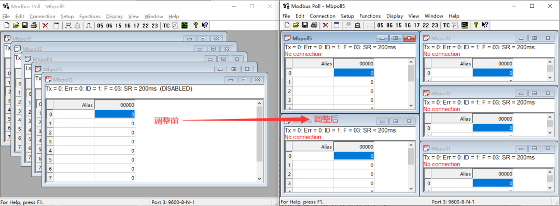Open communication traffic icon in left Mbpoll3 toolbar
Image resolution: width=560 pixels, height=206 pixels.
click(175, 25)
